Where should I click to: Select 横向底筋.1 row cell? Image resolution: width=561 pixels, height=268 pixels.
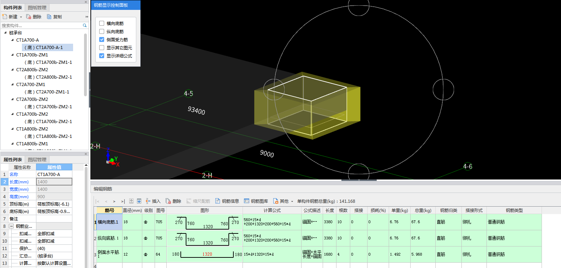pos(109,222)
